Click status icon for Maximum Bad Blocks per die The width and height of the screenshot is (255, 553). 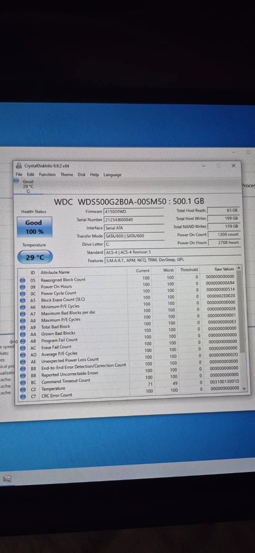(23, 314)
